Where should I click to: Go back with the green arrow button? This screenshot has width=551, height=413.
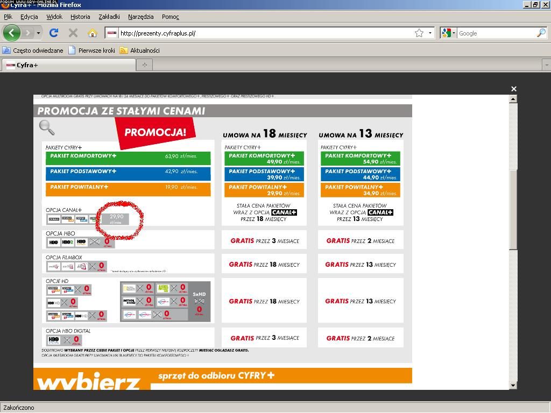pos(12,33)
